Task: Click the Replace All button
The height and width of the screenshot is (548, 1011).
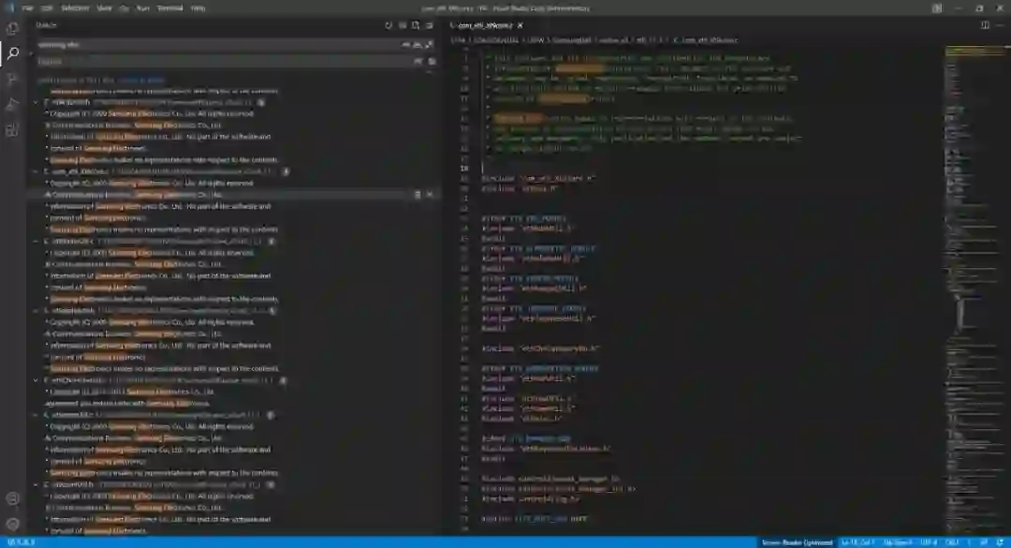Action: click(432, 61)
